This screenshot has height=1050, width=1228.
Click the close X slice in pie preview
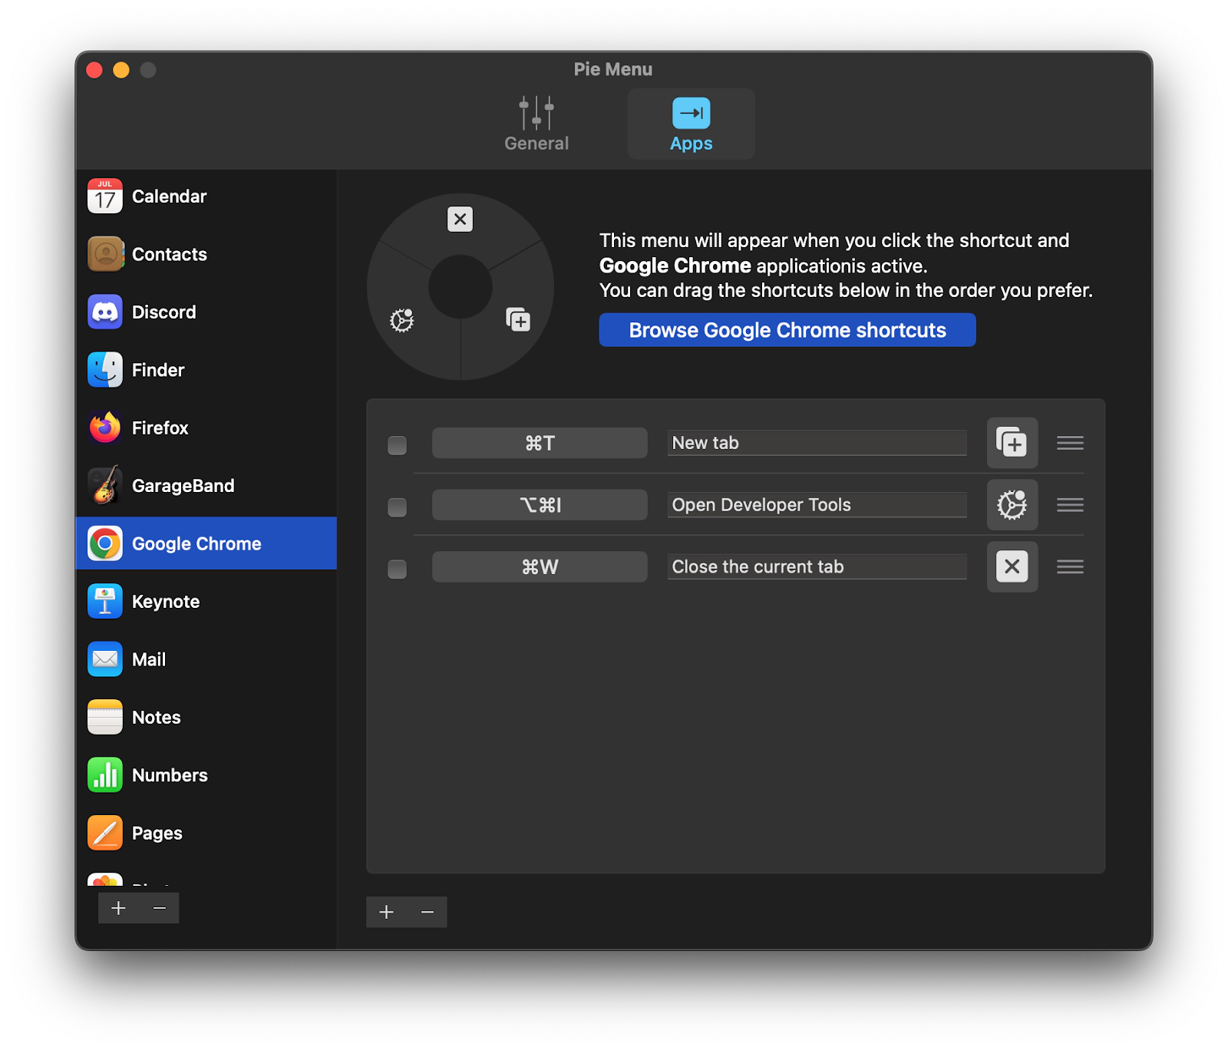tap(460, 220)
